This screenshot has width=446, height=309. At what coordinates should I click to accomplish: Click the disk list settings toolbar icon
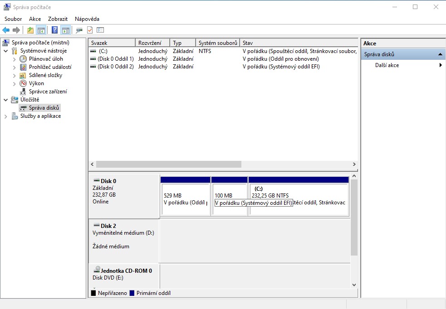point(100,30)
